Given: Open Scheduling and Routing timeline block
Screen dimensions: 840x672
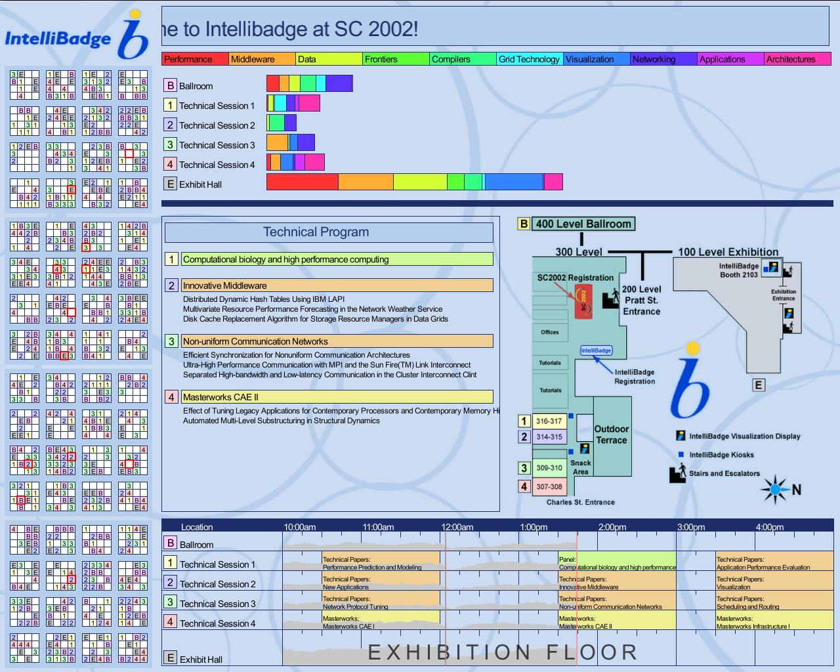Looking at the screenshot, I should tap(774, 600).
